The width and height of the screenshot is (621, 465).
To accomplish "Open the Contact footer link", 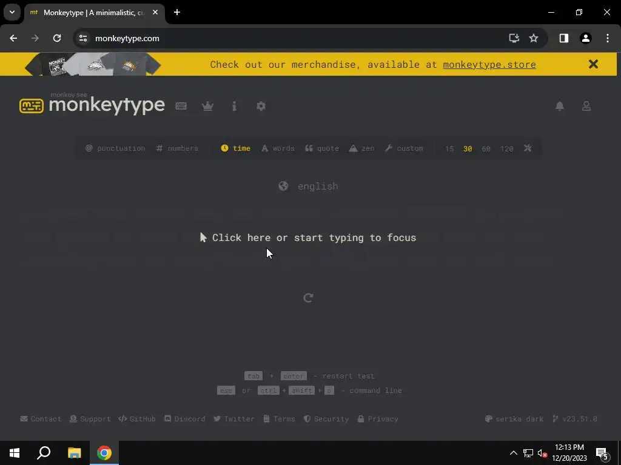I will (x=41, y=419).
